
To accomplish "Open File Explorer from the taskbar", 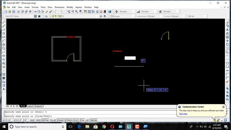I will 87,127.
